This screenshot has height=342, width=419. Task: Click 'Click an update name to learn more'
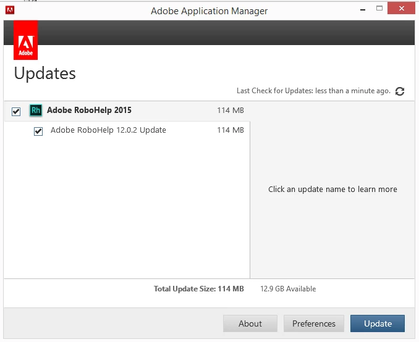332,190
